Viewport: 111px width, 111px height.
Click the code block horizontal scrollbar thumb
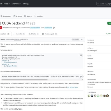click(25, 80)
